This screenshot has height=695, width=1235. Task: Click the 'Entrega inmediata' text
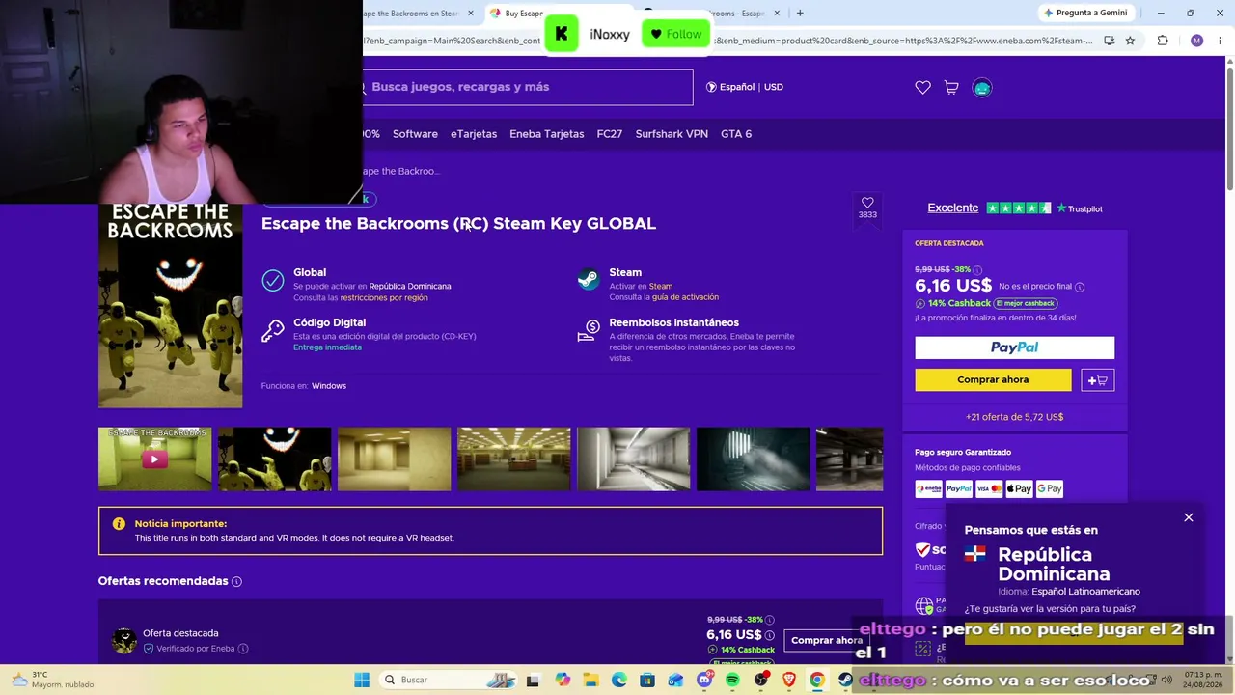point(327,347)
